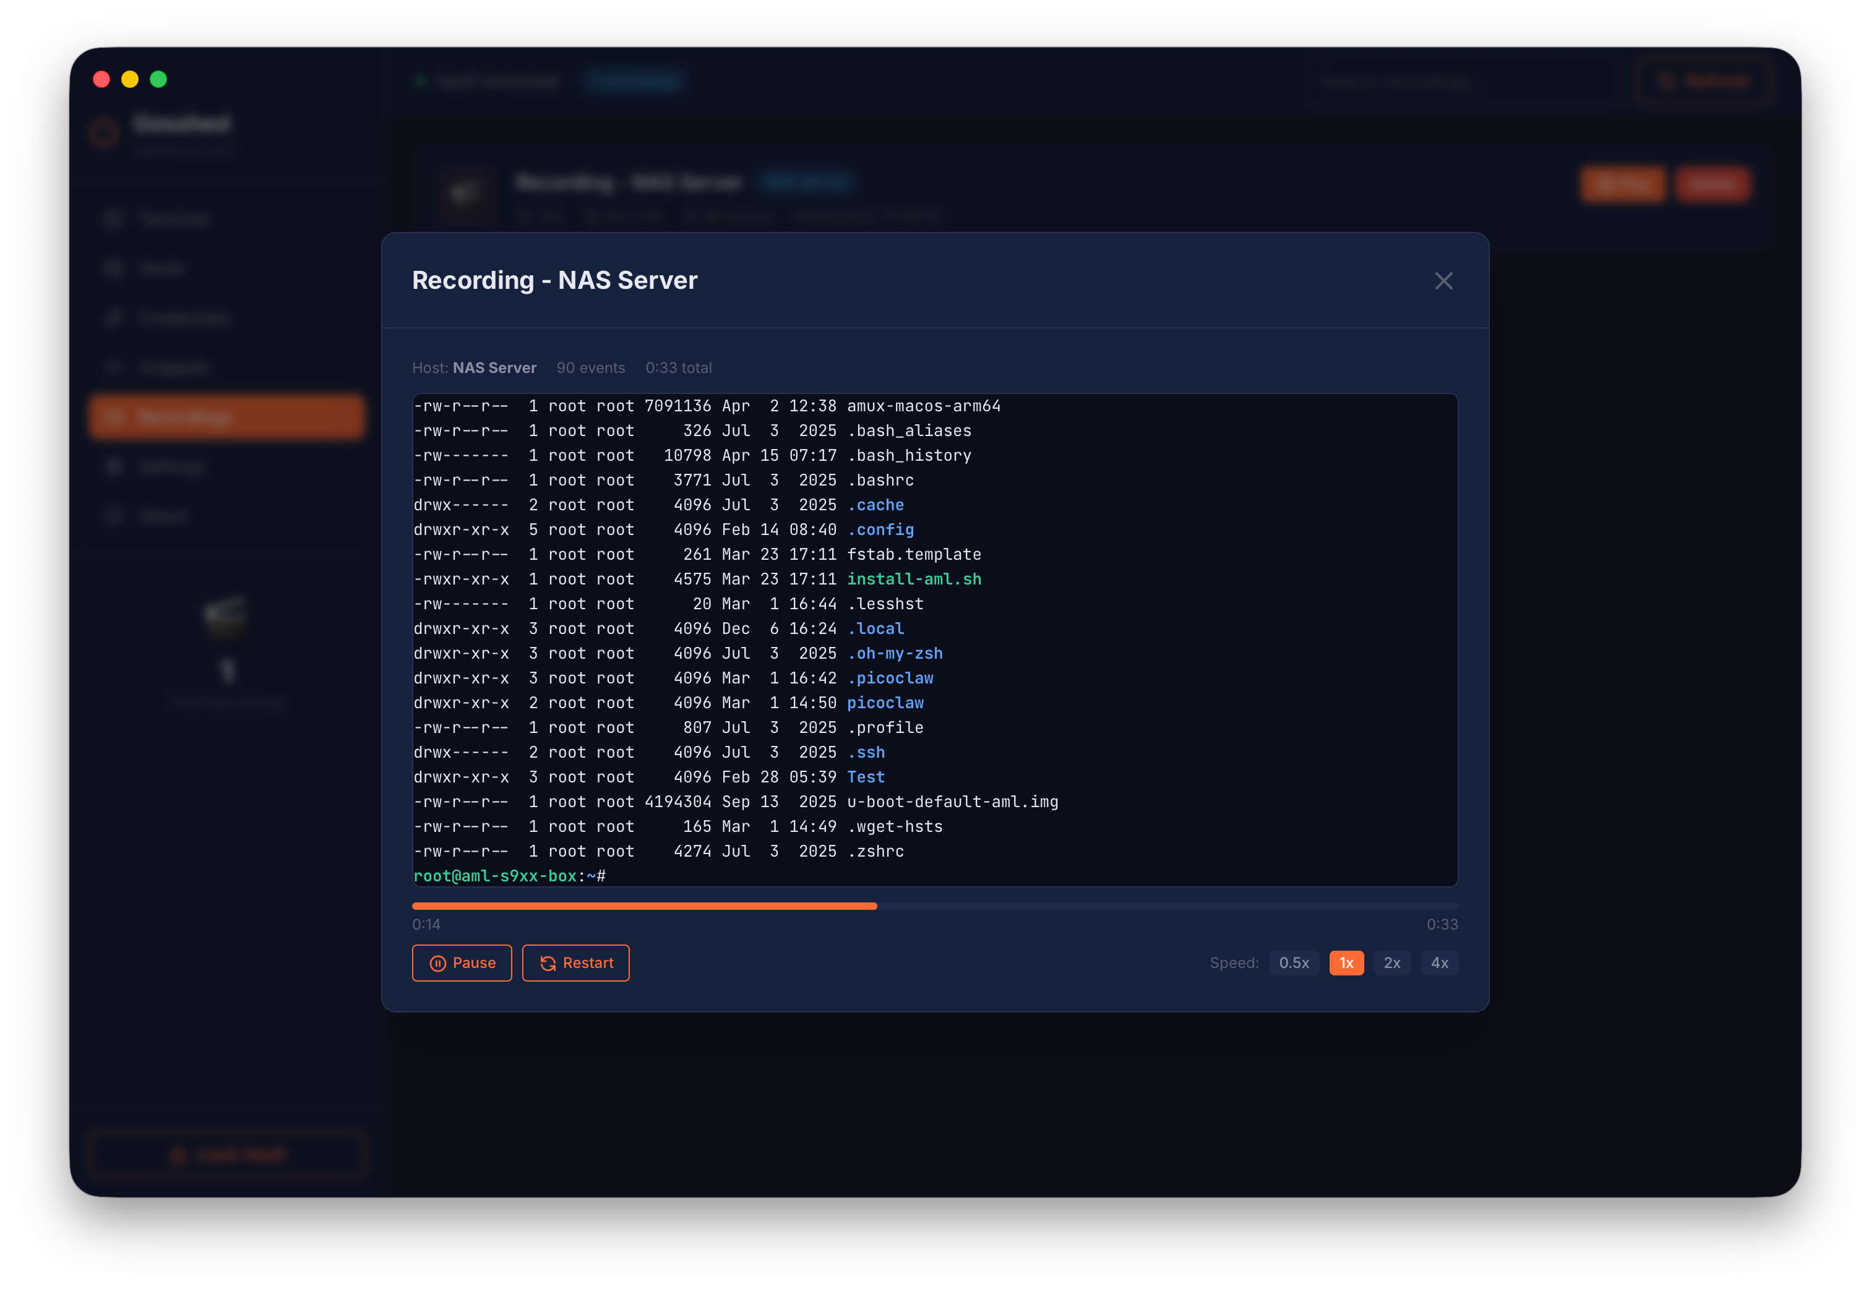Click the .bashrc file name
Screen dimensions: 1871x1289
(880, 480)
